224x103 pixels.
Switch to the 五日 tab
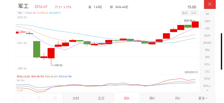(x=101, y=98)
